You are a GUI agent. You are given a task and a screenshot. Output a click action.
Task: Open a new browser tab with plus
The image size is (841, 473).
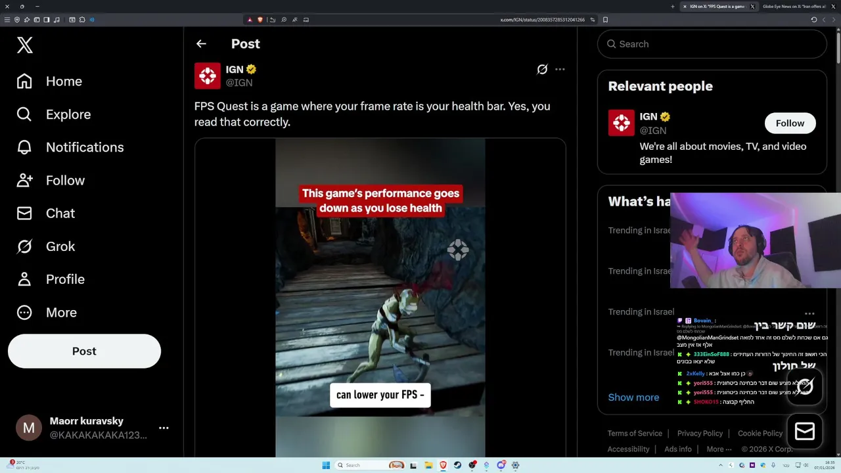pos(672,7)
